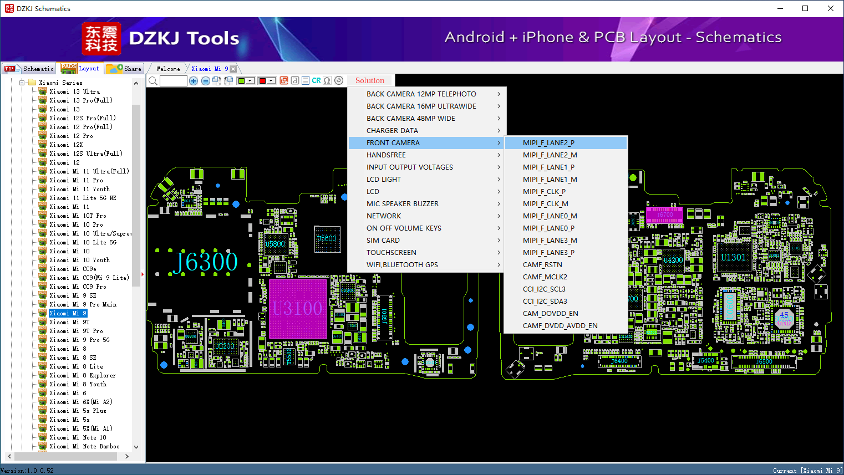844x475 pixels.
Task: Click the Xiaomi Mi 8 file icon
Action: tap(43, 349)
